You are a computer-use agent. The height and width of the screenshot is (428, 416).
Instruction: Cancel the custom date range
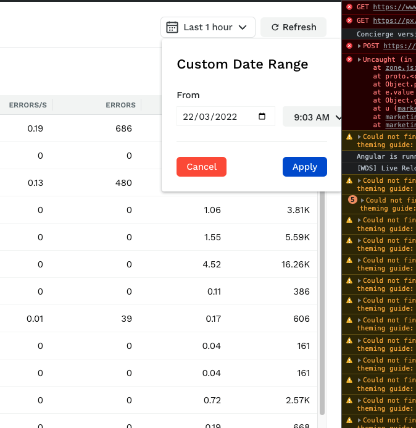tap(201, 167)
